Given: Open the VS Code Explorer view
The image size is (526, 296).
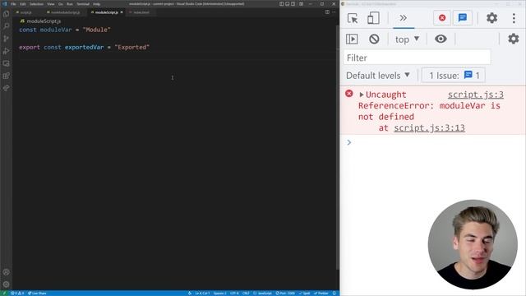Looking at the screenshot, I should [6, 14].
